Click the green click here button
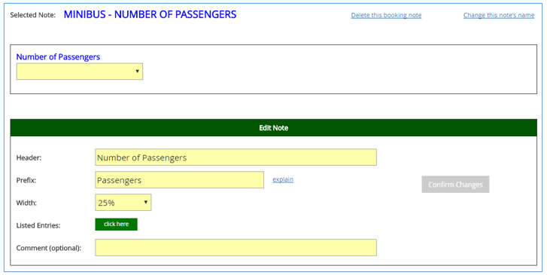This screenshot has width=547, height=275. [x=116, y=225]
